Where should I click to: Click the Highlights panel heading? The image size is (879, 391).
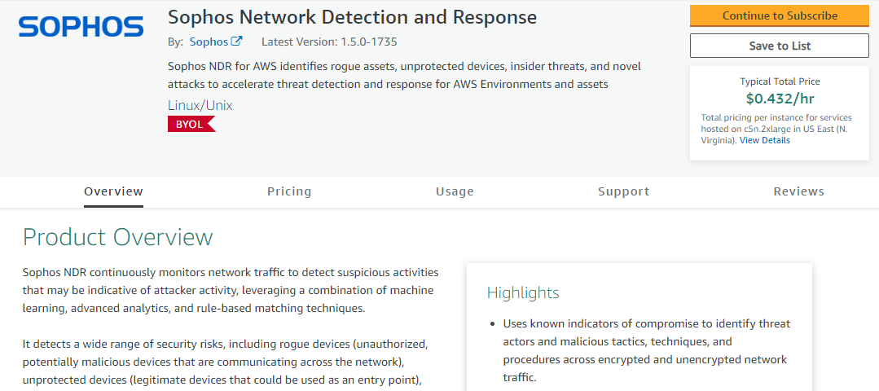pos(523,292)
